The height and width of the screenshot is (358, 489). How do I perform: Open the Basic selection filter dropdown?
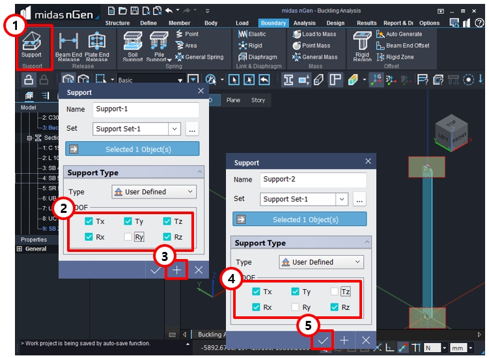point(180,80)
